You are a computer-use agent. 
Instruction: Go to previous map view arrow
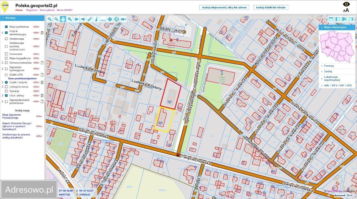point(76,19)
